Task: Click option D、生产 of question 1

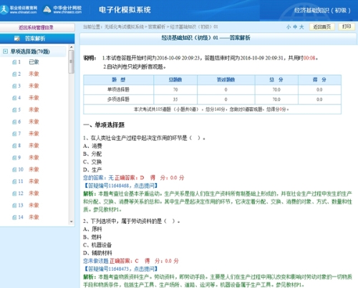Action: [x=92, y=170]
